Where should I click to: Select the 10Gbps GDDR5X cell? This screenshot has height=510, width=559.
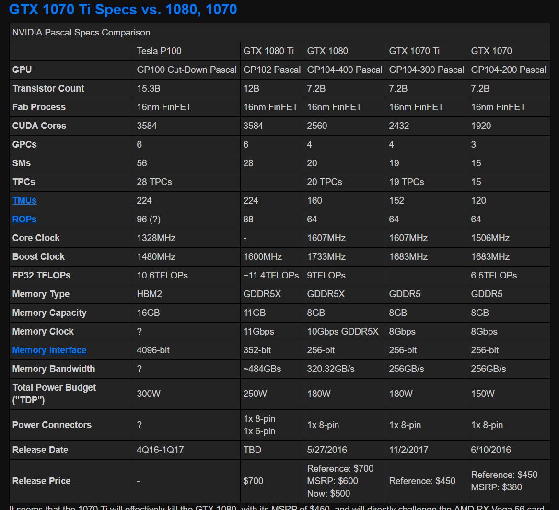[343, 331]
